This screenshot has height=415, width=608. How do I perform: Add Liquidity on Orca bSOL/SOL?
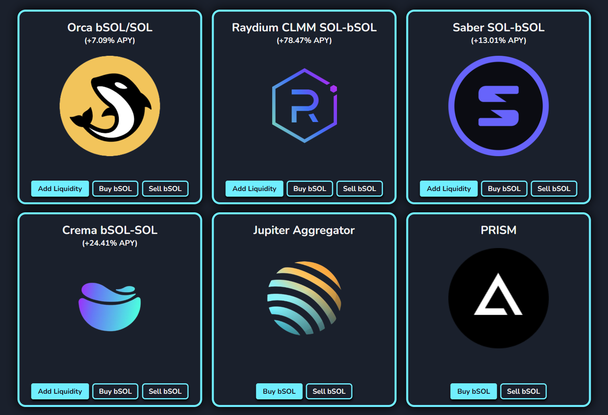60,189
